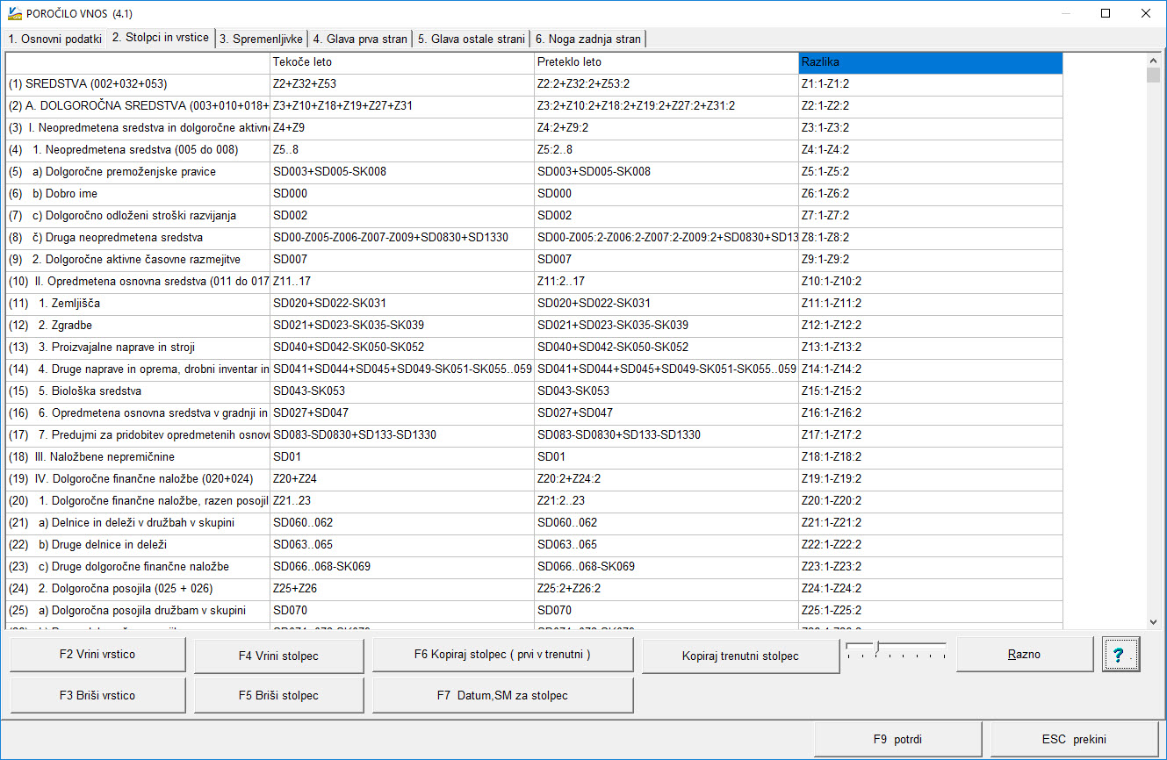Select cell SD01 in Tekoče leto column
The image size is (1167, 760).
pos(402,457)
